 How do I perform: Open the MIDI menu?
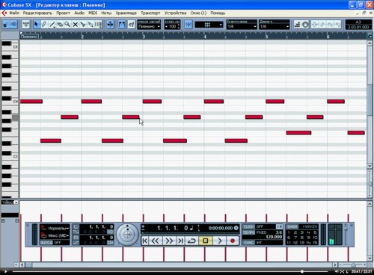click(x=93, y=13)
